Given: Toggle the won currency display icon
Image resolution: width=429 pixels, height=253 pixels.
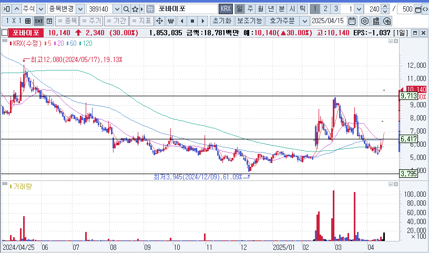Looking at the screenshot, I should click(x=171, y=21).
